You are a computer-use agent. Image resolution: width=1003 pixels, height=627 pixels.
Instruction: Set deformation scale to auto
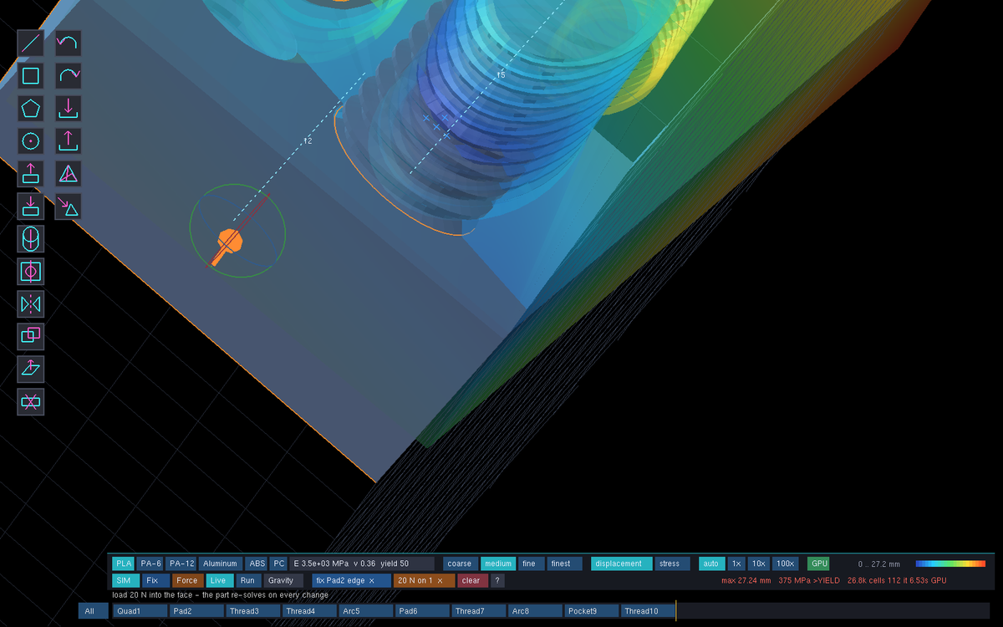711,563
